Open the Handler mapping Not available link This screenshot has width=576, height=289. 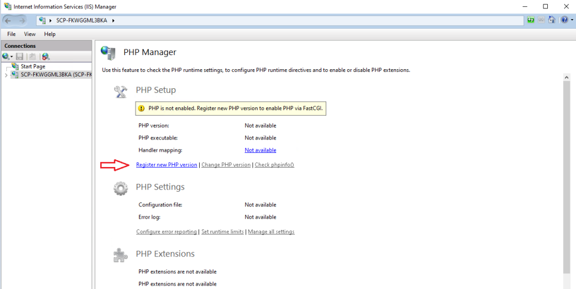[x=260, y=150]
